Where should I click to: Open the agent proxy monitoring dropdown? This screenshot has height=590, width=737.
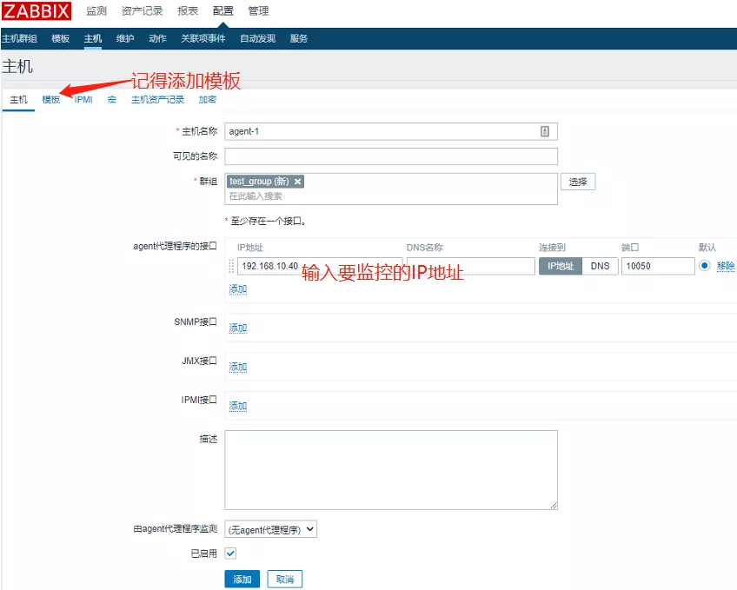point(270,529)
